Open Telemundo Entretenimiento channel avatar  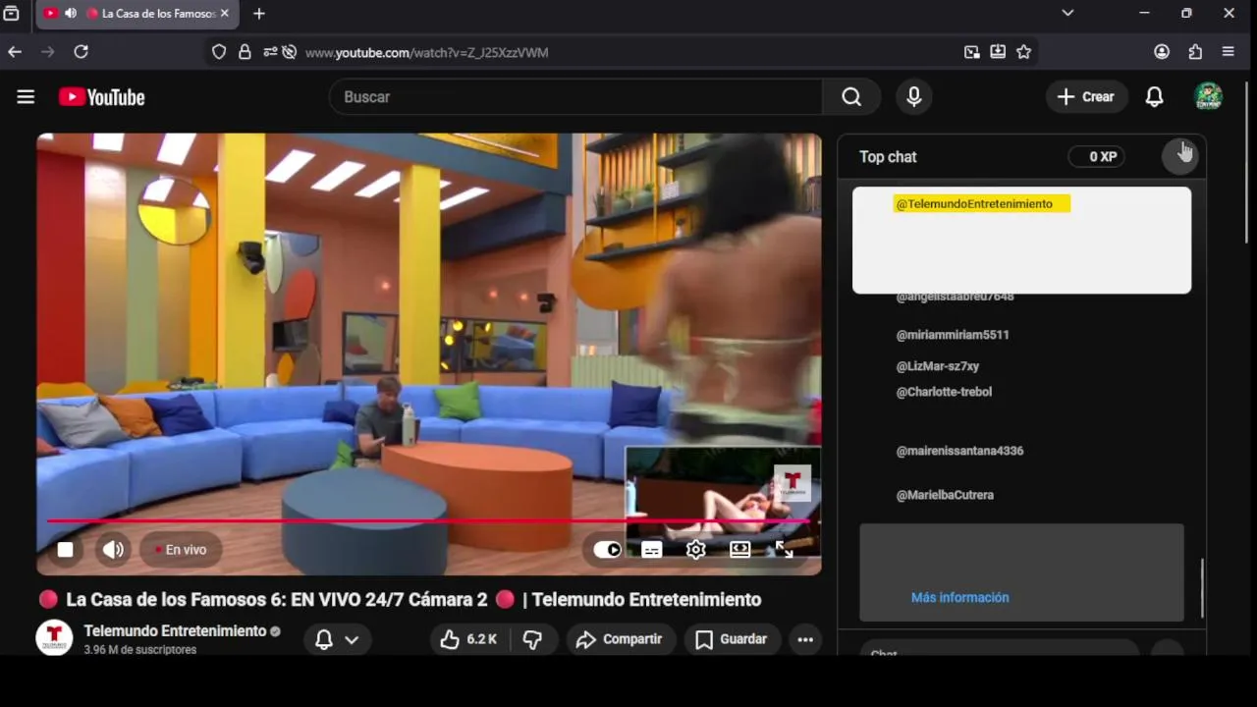tap(54, 638)
